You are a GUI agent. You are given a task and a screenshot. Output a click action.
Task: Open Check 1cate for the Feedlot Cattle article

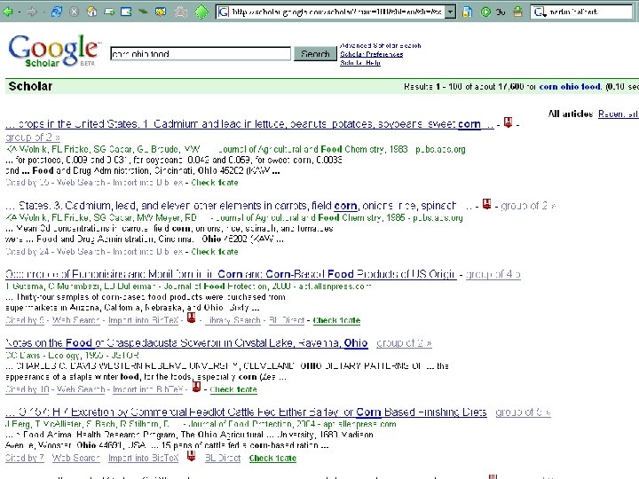(272, 459)
